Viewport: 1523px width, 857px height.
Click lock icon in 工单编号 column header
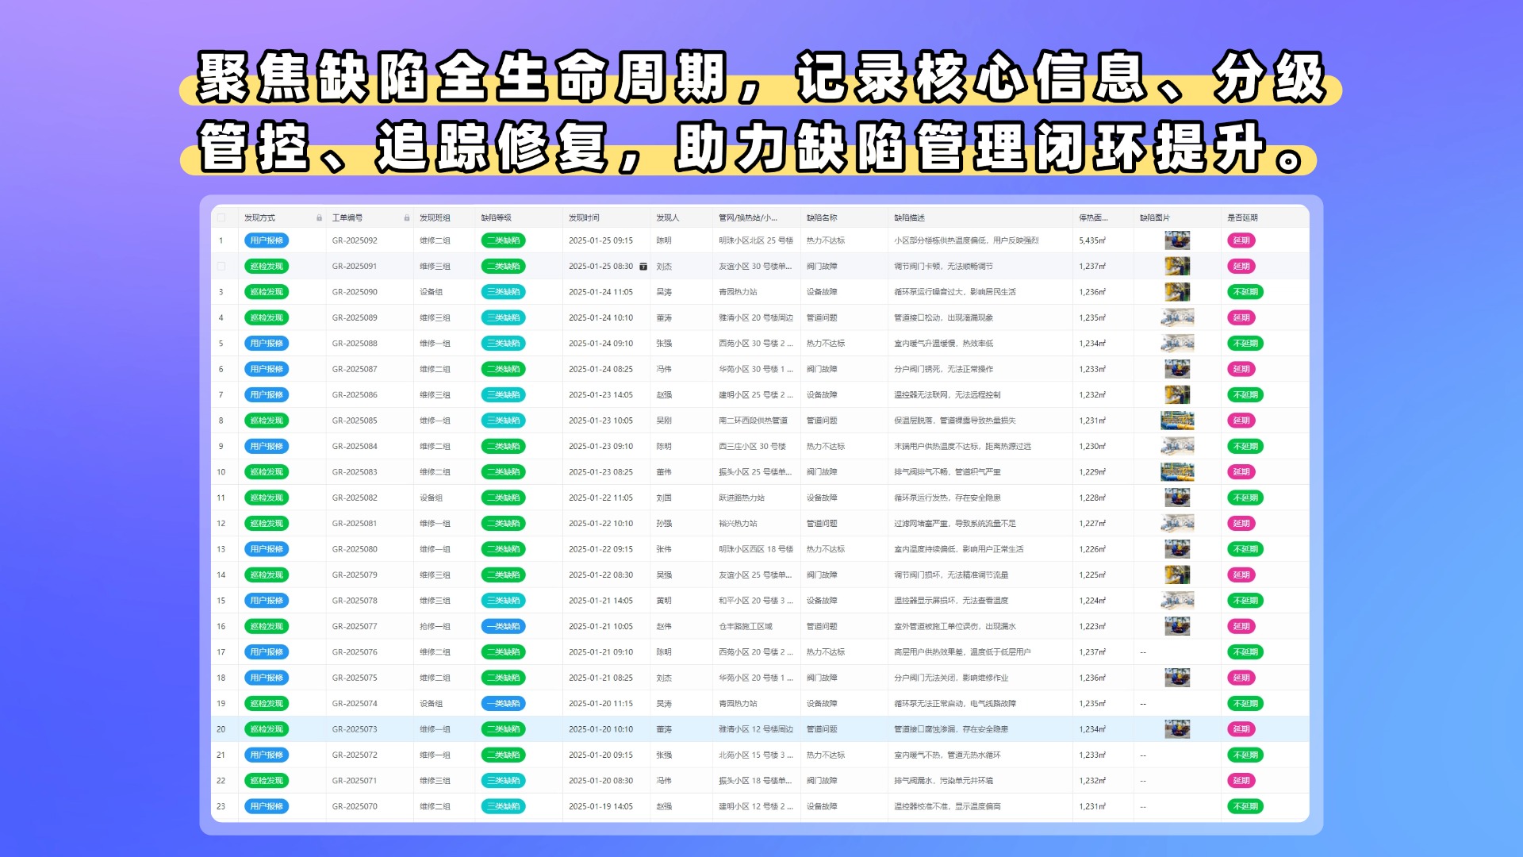click(406, 217)
